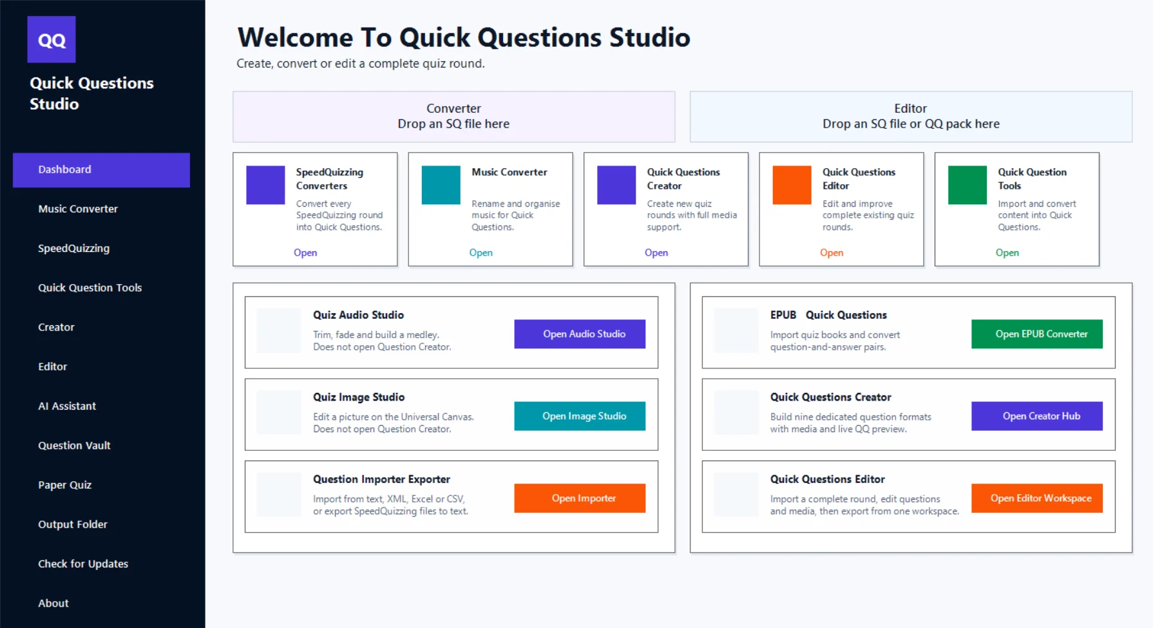Go to SpeedQuizzing in the sidebar

pyautogui.click(x=101, y=249)
